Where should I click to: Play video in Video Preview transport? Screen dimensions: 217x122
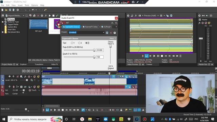154,56
